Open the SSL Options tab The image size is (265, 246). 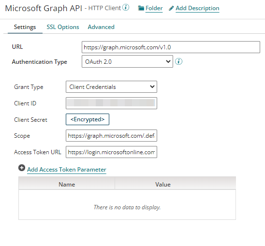(x=63, y=27)
